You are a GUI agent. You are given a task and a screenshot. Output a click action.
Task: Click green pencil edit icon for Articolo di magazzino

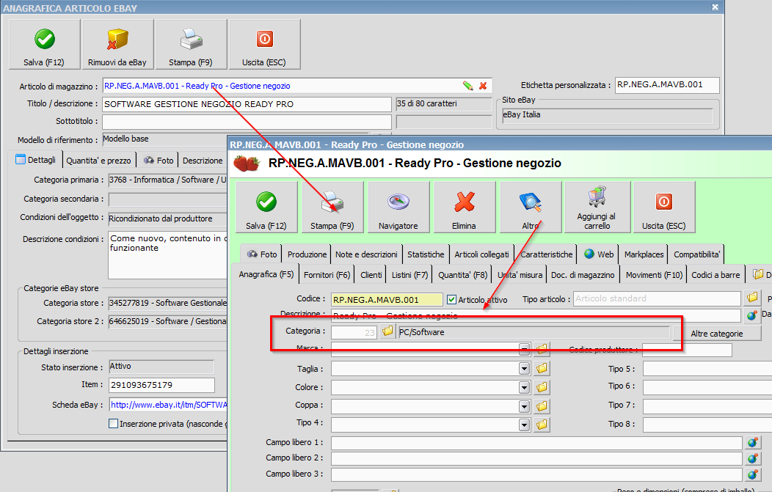pos(467,86)
